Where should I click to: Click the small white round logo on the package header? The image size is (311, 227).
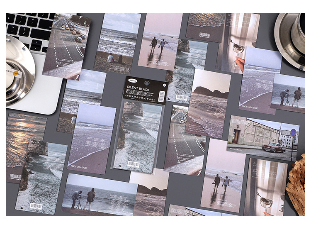click(165, 85)
